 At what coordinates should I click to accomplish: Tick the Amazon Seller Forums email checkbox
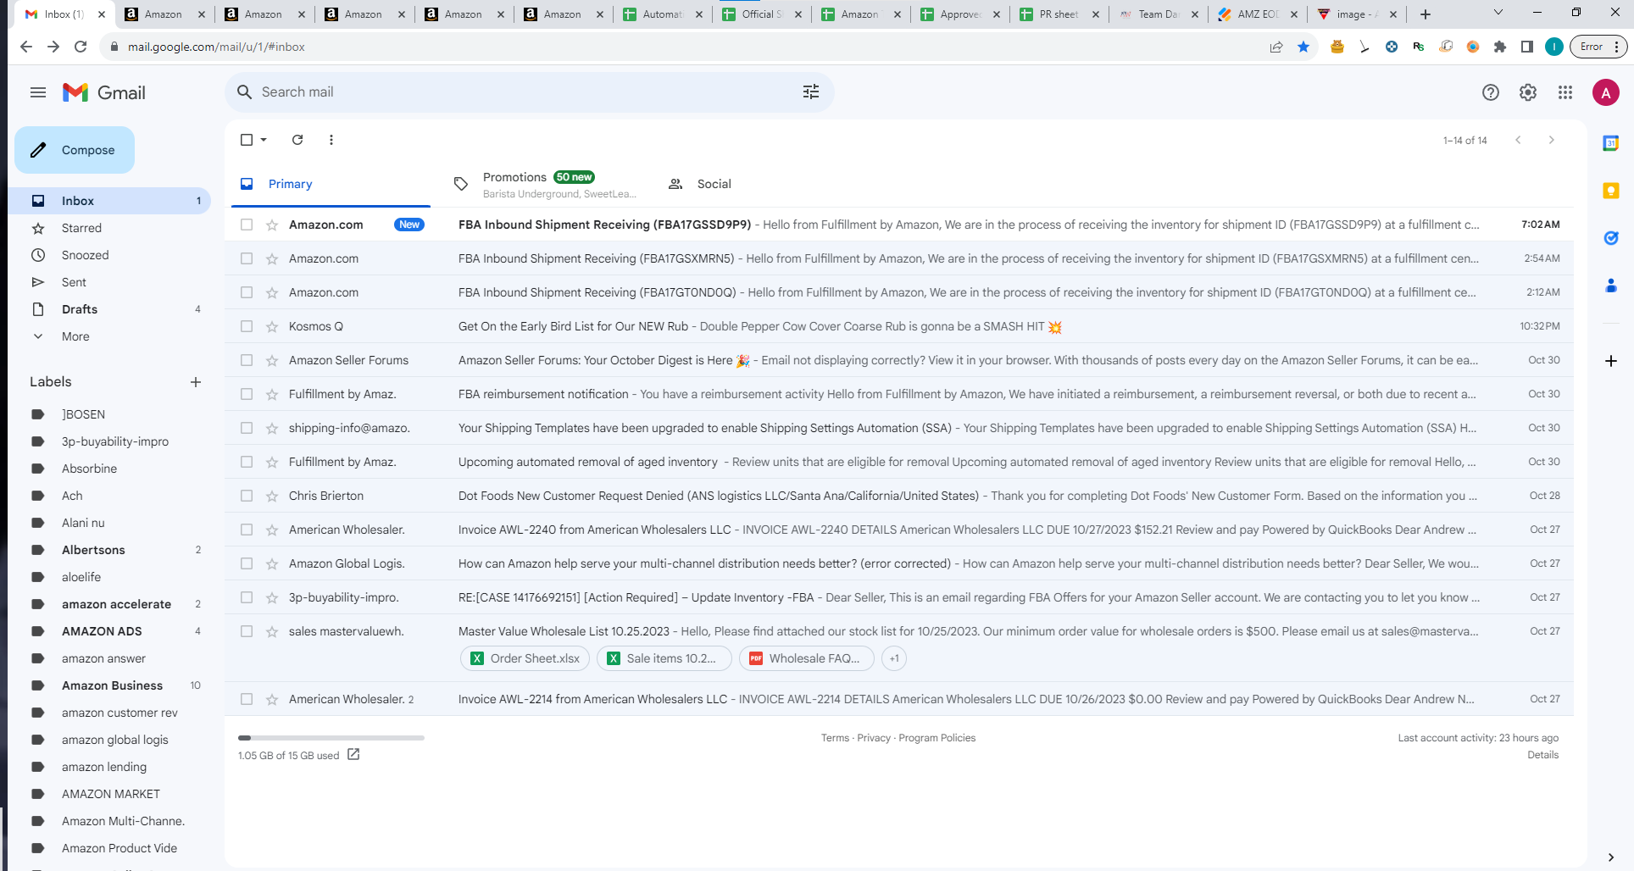click(247, 360)
